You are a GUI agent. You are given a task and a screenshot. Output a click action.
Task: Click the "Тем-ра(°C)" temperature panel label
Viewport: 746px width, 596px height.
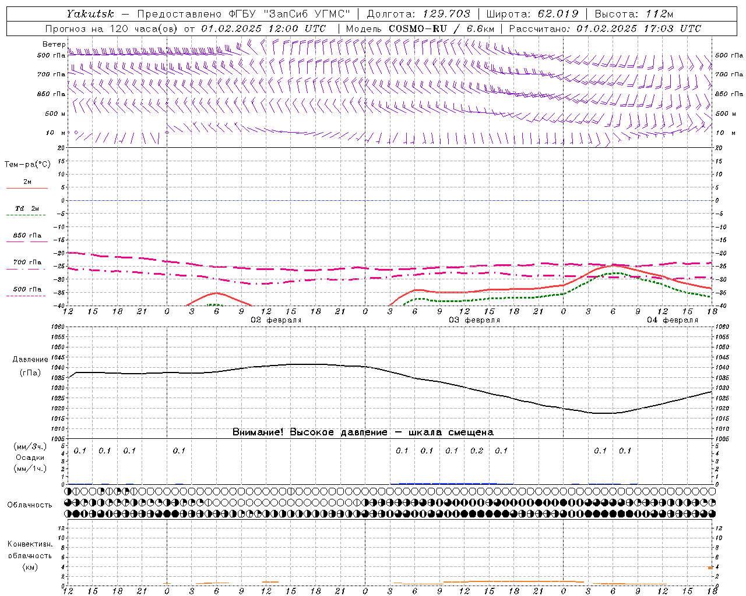(27, 165)
